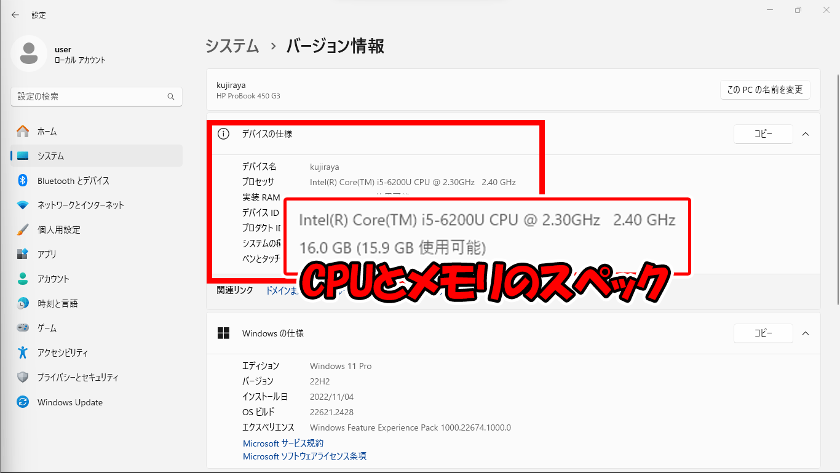Open Personalization paintbrush icon
The image size is (840, 473).
pos(23,230)
